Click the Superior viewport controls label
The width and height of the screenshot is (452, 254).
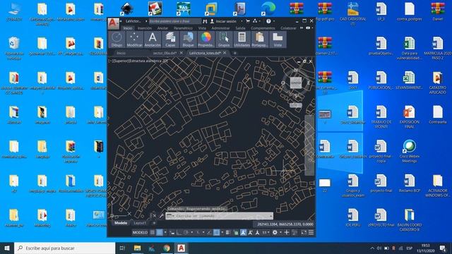pos(120,61)
